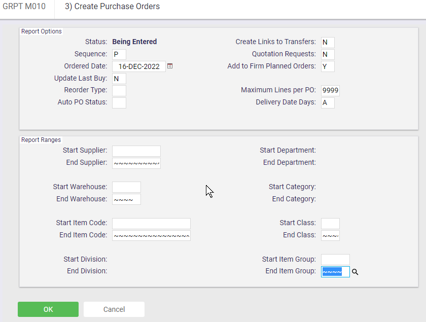Select the 'Report Ranges' section heading
Image resolution: width=426 pixels, height=322 pixels.
41,139
